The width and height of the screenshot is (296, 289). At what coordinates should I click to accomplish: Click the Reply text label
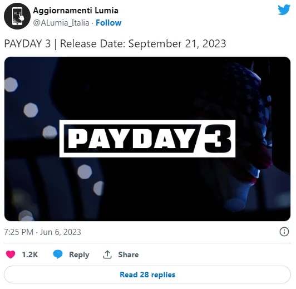coord(79,255)
